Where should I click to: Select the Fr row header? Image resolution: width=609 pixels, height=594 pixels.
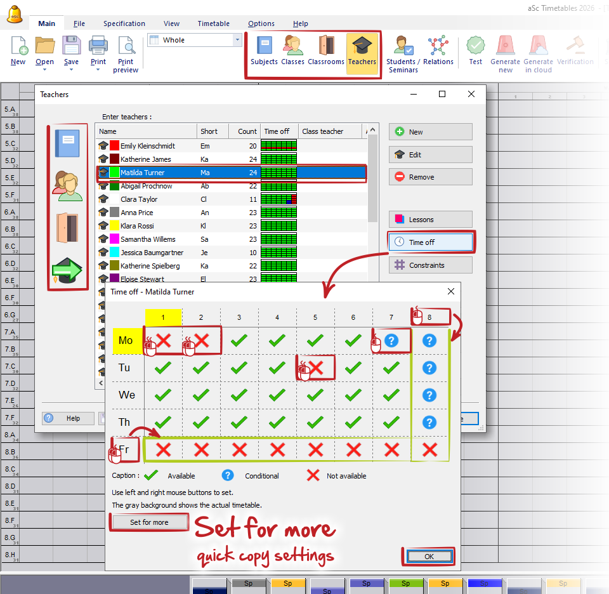tap(124, 449)
